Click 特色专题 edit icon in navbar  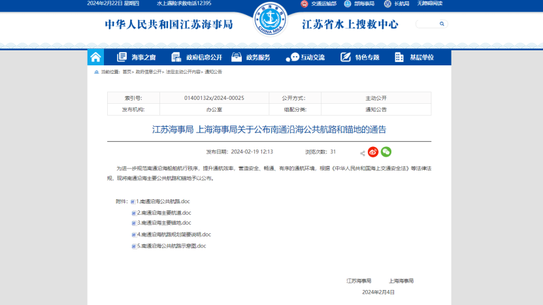(345, 57)
